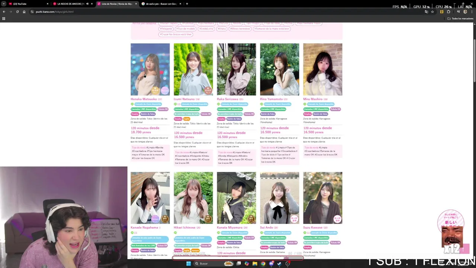Select the #Relajante category tag
476x268 pixels.
(x=166, y=29)
